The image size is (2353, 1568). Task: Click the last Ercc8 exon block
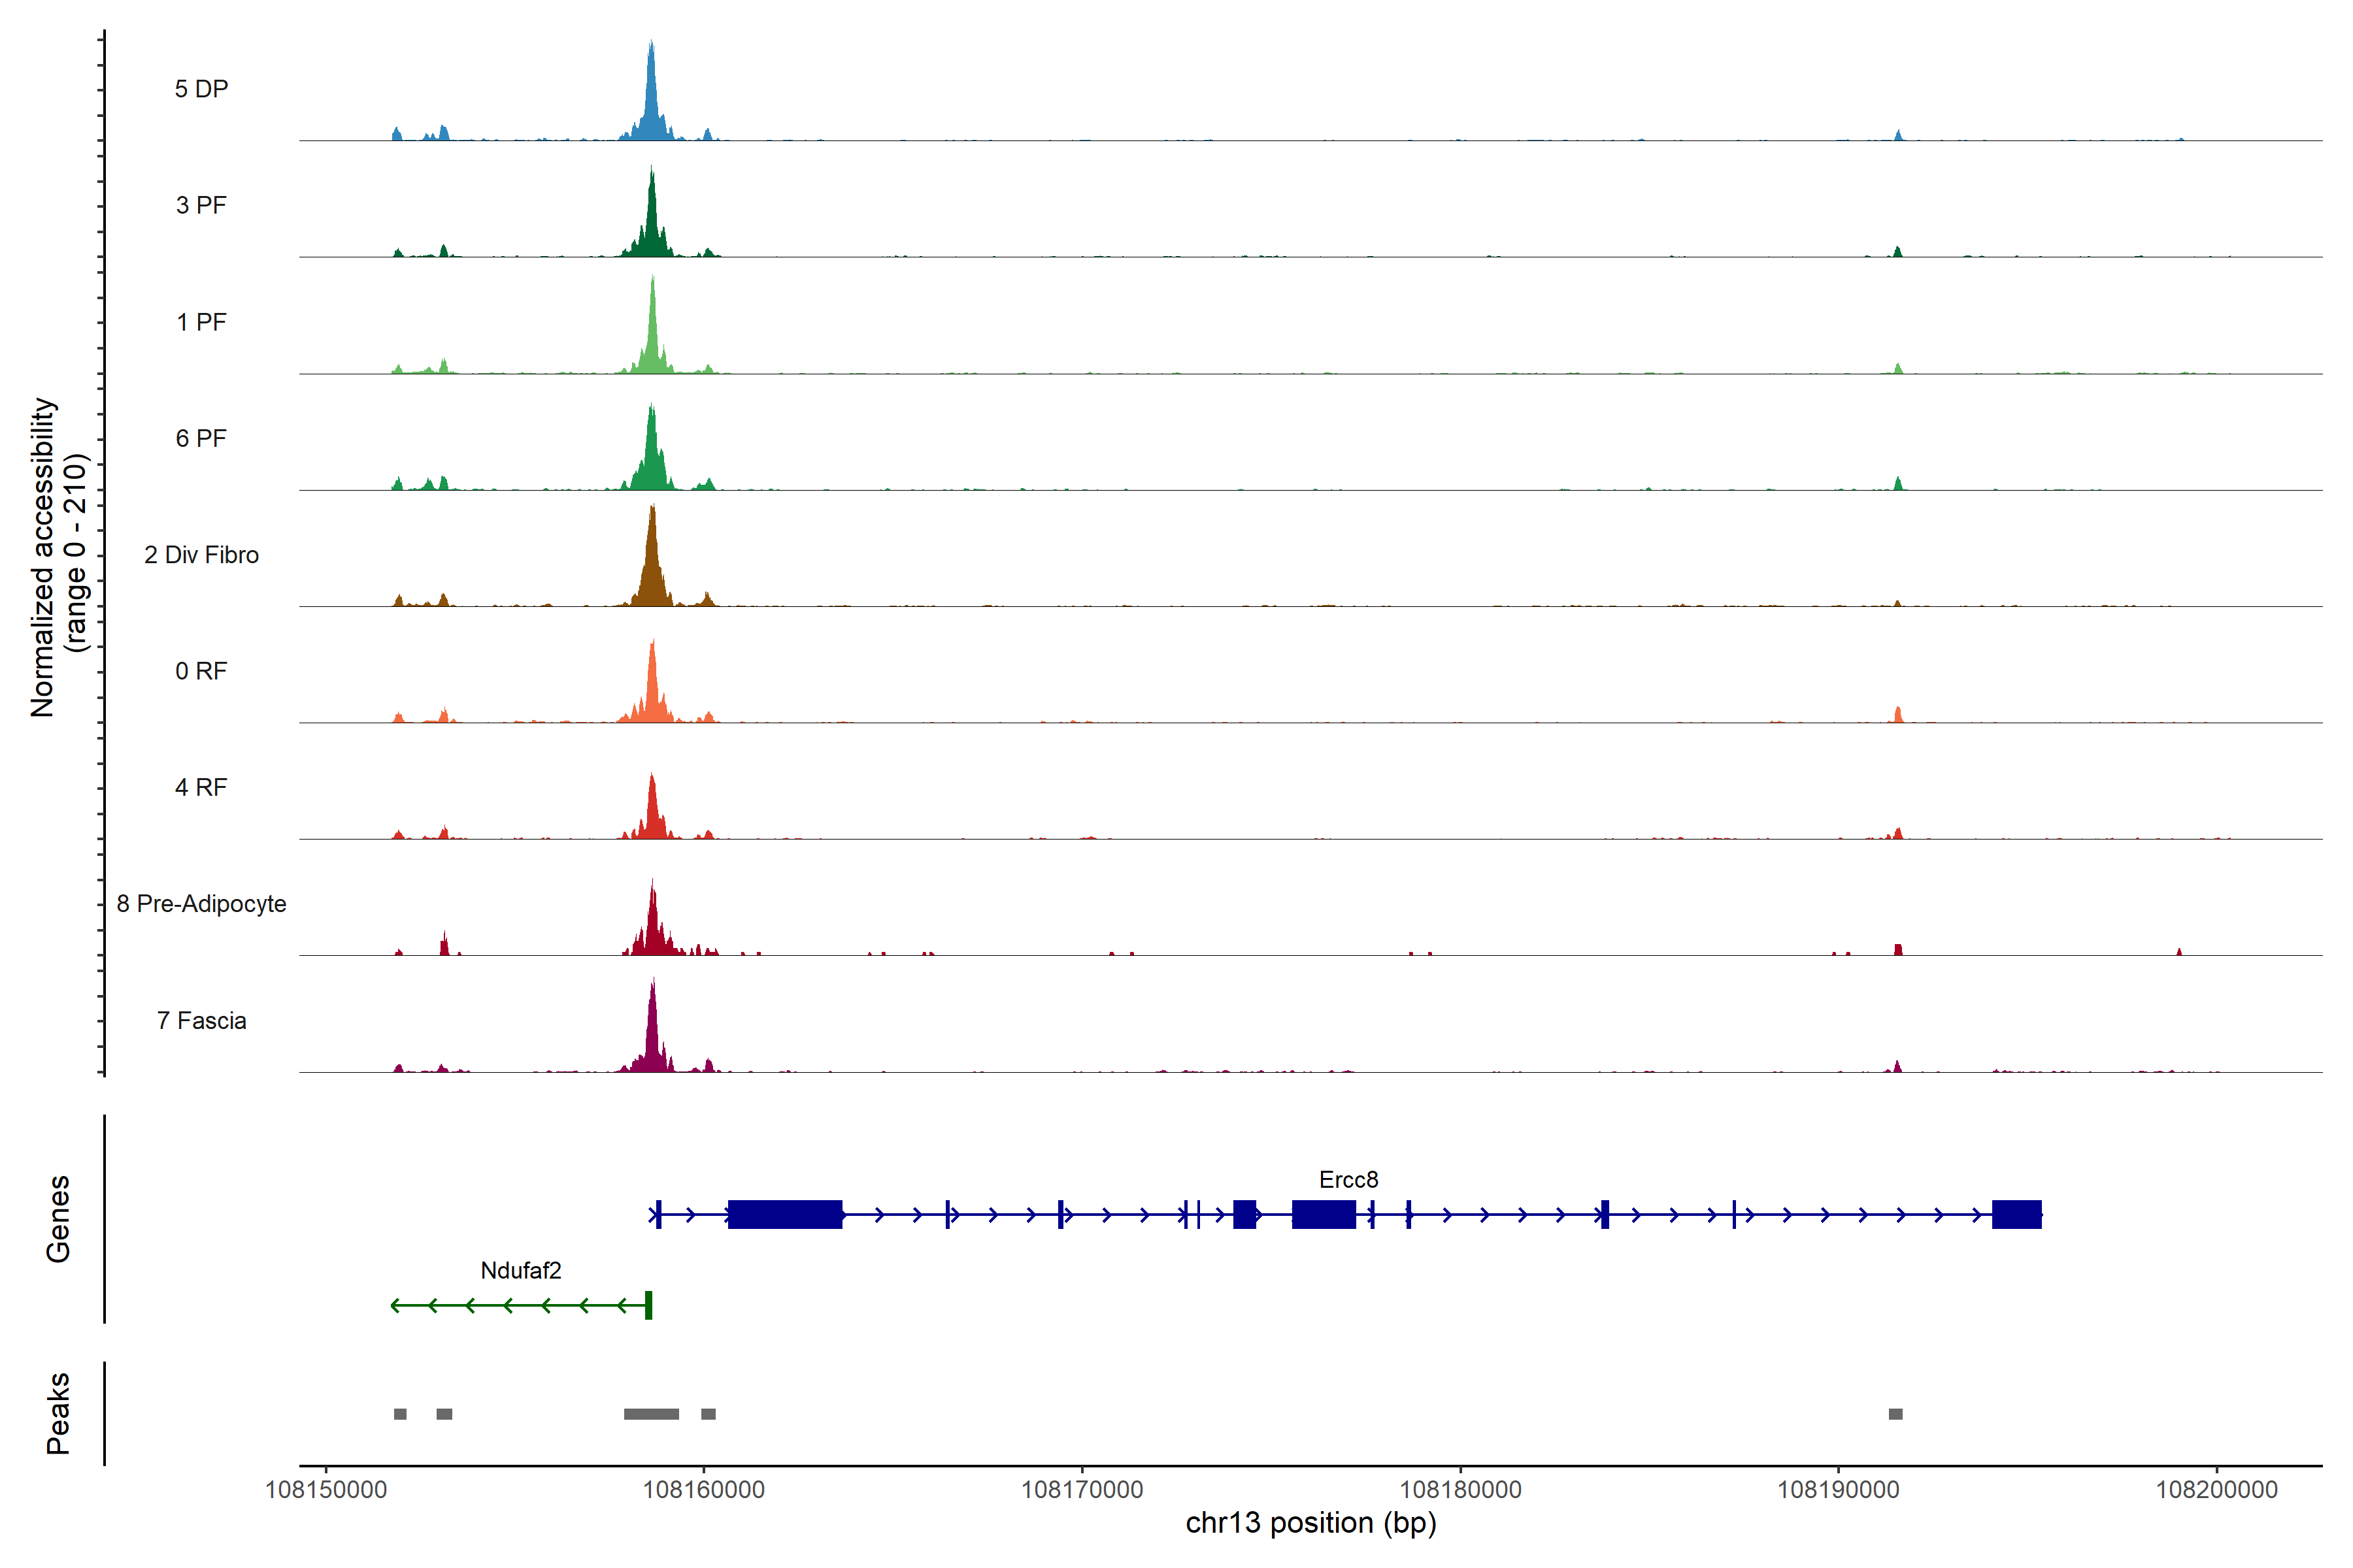click(x=2016, y=1214)
